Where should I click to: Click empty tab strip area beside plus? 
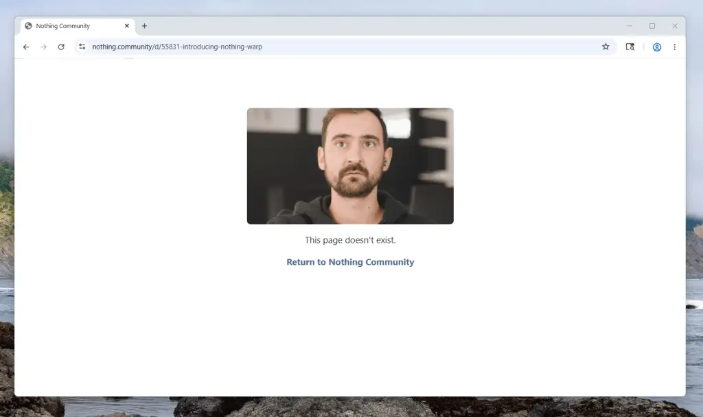(x=378, y=26)
